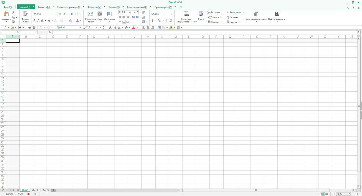Click the Условное форматирование icon
362x196 pixels.
tap(186, 14)
